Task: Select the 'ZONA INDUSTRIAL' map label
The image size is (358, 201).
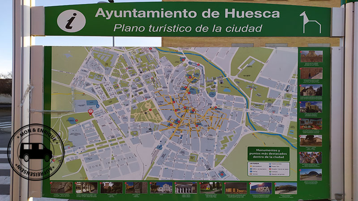Action: [111, 162]
